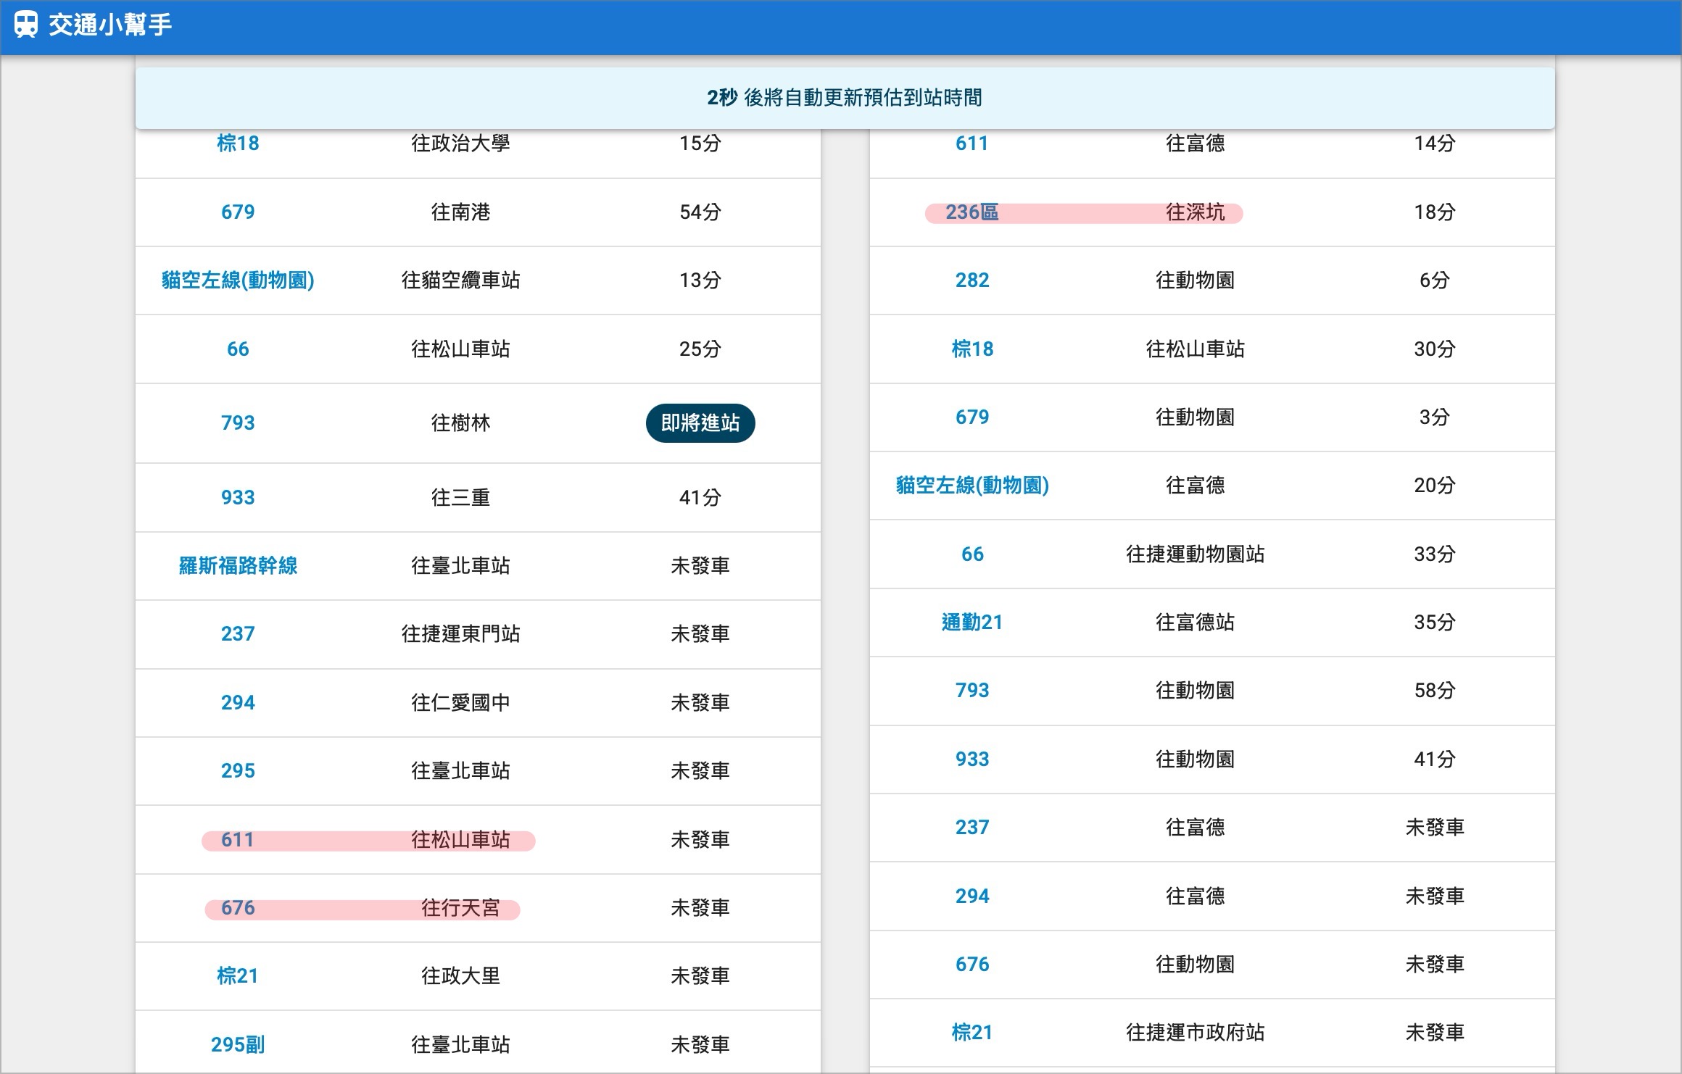Open the 交通小幫手 home title
Screen dimensions: 1682x1074
[x=110, y=25]
